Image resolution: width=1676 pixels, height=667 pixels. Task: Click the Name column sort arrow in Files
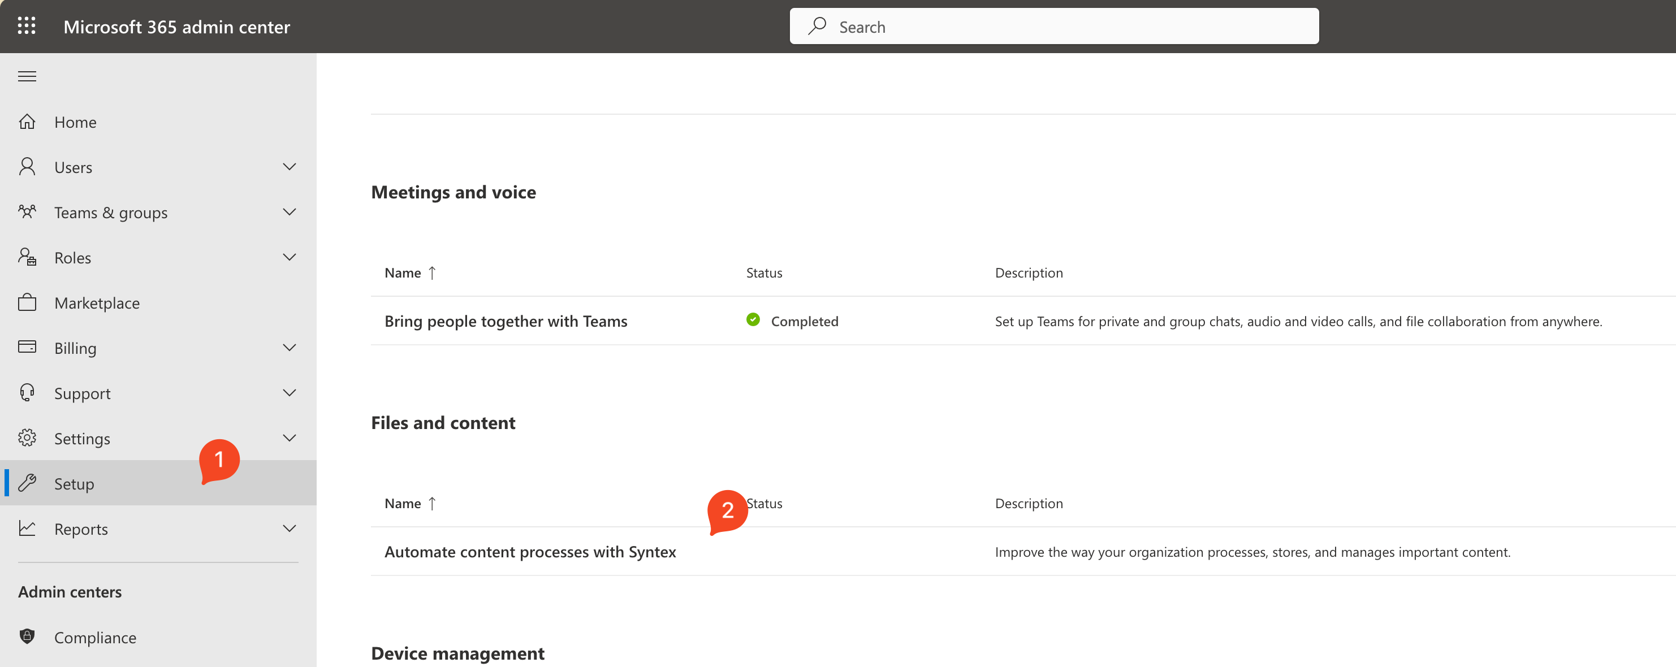tap(435, 503)
